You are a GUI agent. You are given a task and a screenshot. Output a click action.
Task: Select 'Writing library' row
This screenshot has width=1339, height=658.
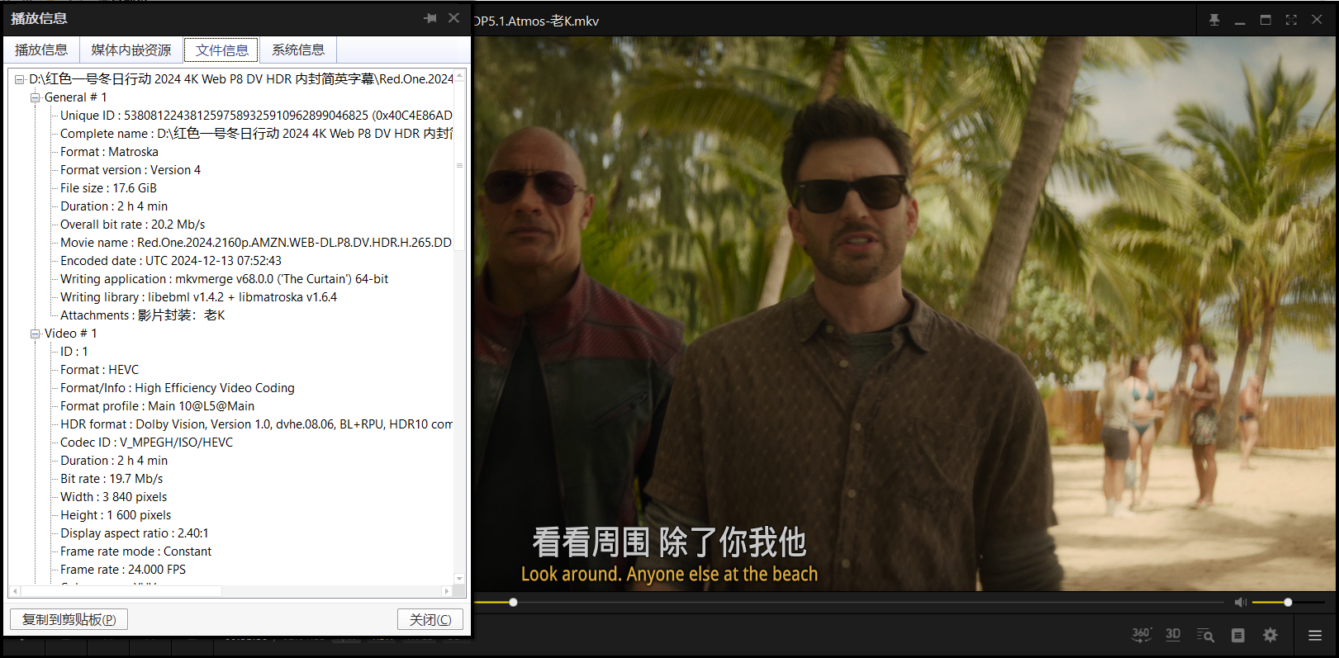click(x=198, y=297)
